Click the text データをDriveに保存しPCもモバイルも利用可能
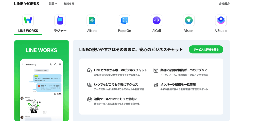The width and height of the screenshot is (257, 126). (x=119, y=89)
